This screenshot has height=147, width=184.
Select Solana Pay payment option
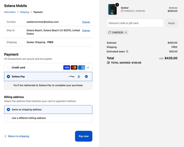[x=48, y=77]
